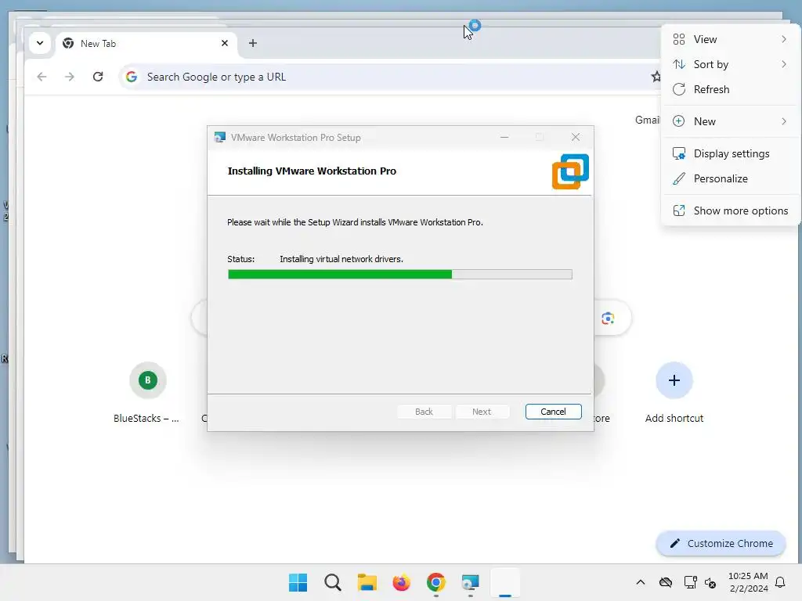This screenshot has width=802, height=601.
Task: Close the VMware Workstation Pro Setup window
Action: (x=576, y=137)
